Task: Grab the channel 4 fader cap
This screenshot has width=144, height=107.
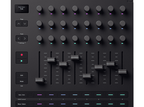Action: click(x=75, y=57)
